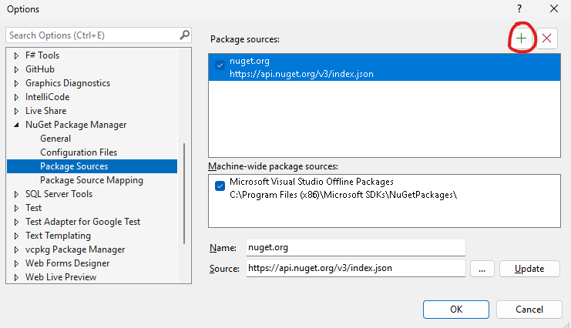Select Configuration Files under NuGet
The image size is (571, 328).
click(79, 152)
